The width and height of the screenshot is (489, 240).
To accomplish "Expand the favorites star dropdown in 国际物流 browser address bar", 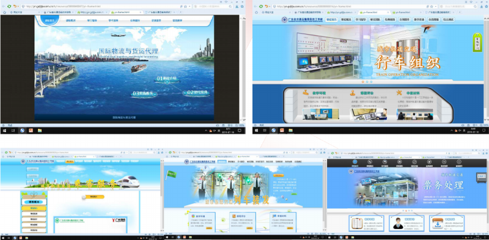I will pyautogui.click(x=189, y=6).
